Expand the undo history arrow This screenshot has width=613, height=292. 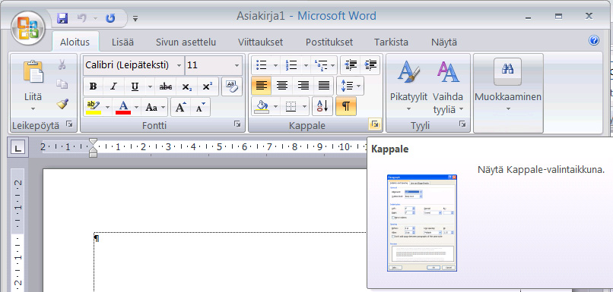(x=95, y=18)
